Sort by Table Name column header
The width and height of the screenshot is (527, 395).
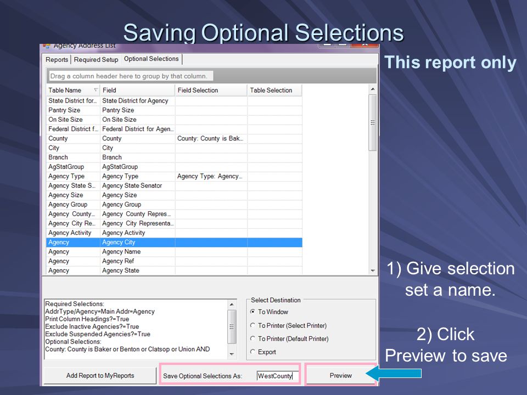click(x=73, y=91)
